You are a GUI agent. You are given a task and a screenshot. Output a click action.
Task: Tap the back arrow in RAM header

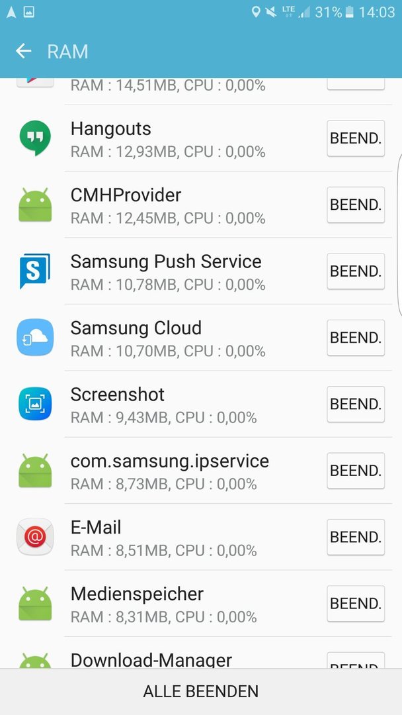[24, 51]
